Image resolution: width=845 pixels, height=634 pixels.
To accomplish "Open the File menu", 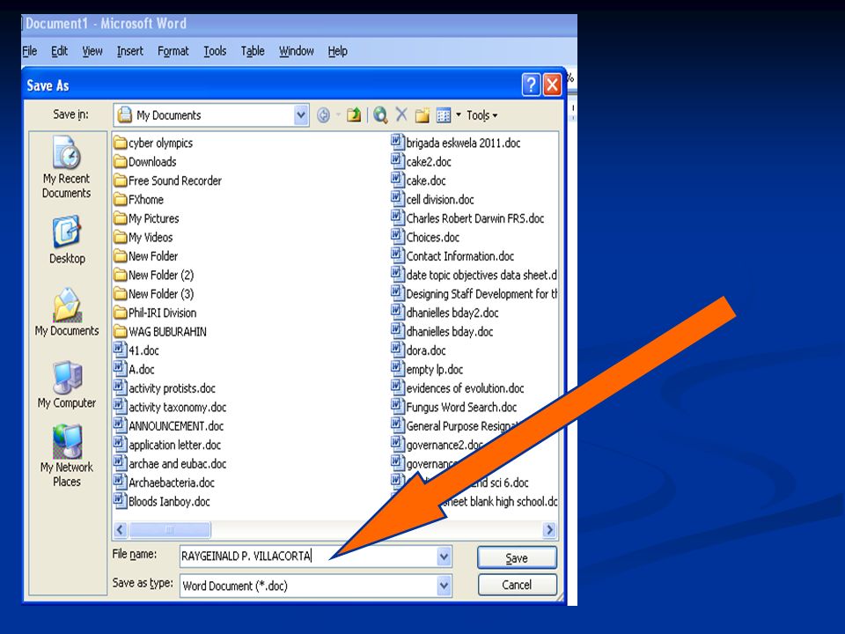I will tap(30, 51).
